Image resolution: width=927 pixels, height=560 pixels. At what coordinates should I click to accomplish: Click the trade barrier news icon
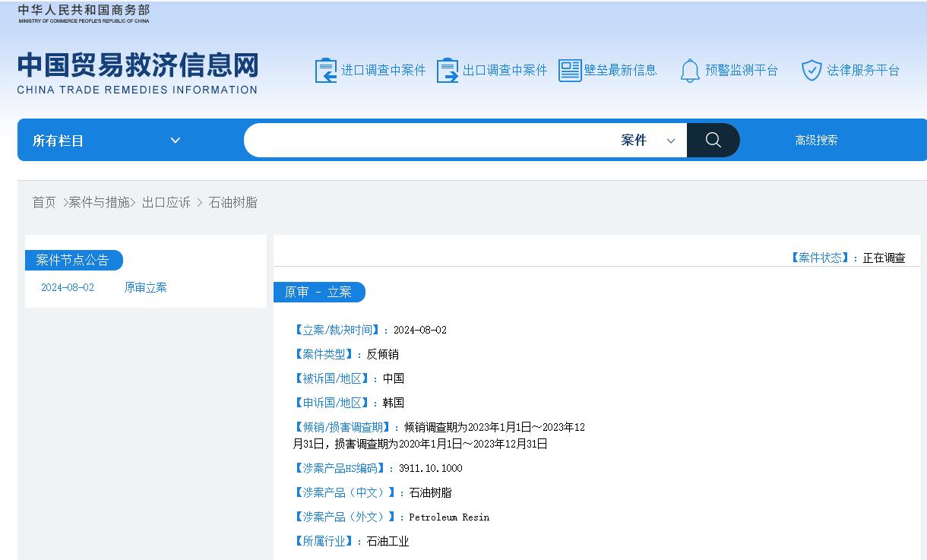[570, 71]
